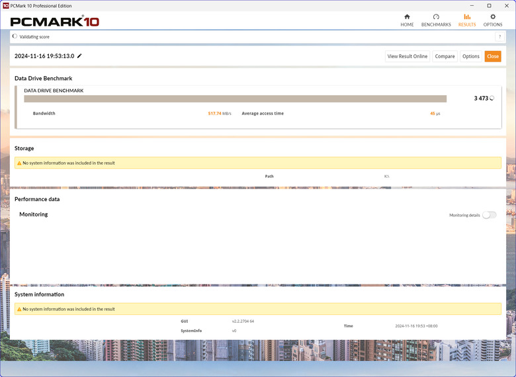Click View Result Online button
Screen dimensions: 516x377
click(408, 56)
